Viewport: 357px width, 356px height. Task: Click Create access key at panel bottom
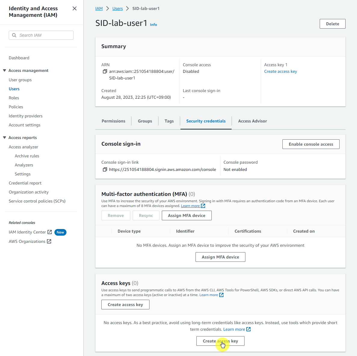point(220,341)
